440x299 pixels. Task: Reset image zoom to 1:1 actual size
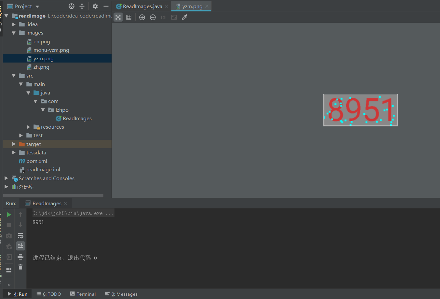tap(163, 17)
